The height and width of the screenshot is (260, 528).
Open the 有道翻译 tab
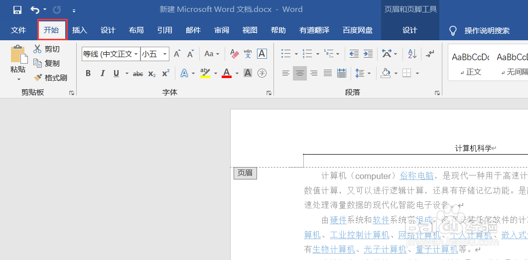(x=314, y=30)
